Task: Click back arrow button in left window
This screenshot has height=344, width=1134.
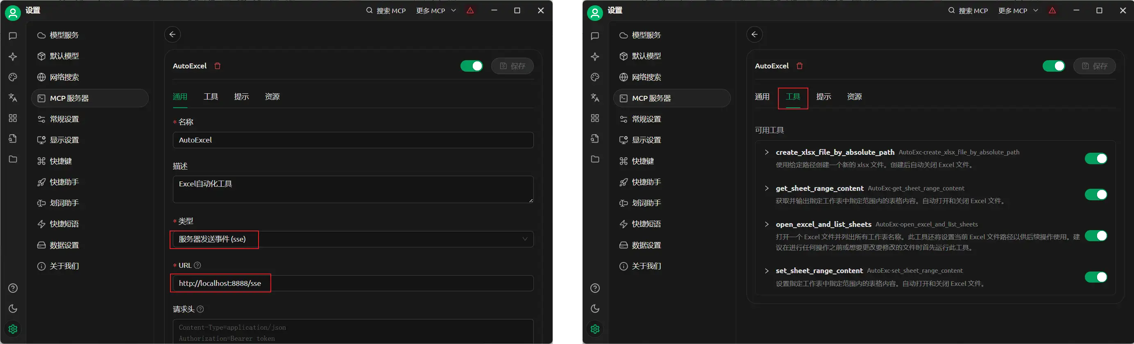Action: tap(172, 35)
